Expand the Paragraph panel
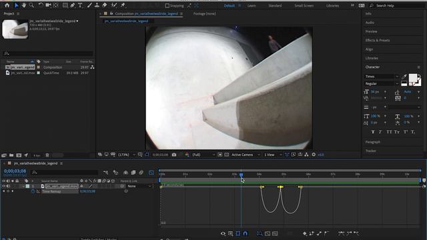This screenshot has width=427, height=240. point(372,142)
